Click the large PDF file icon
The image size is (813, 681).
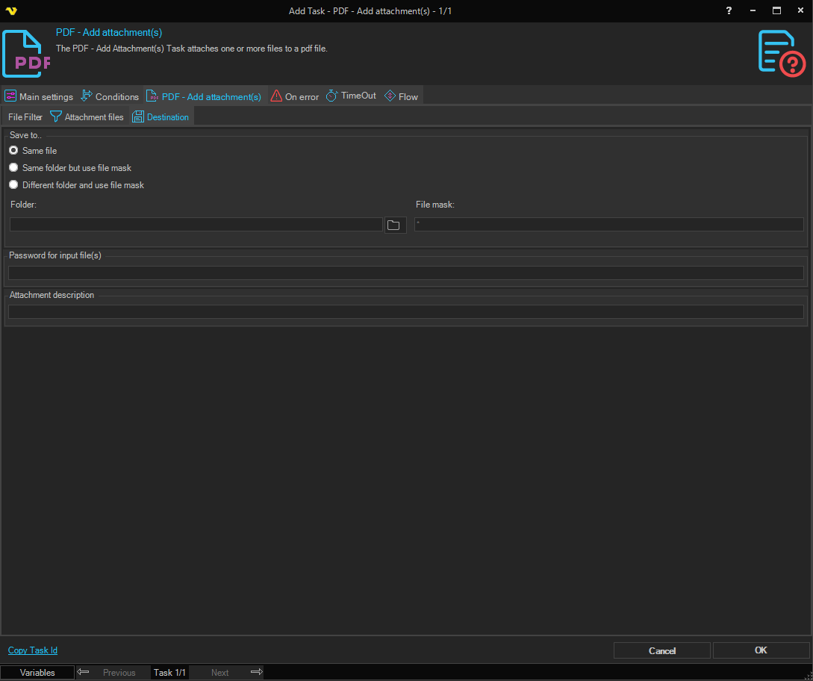tap(26, 54)
